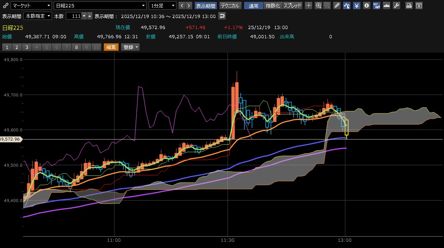Click the MY chart icon
Viewport: 444px width, 248px height.
[x=377, y=6]
